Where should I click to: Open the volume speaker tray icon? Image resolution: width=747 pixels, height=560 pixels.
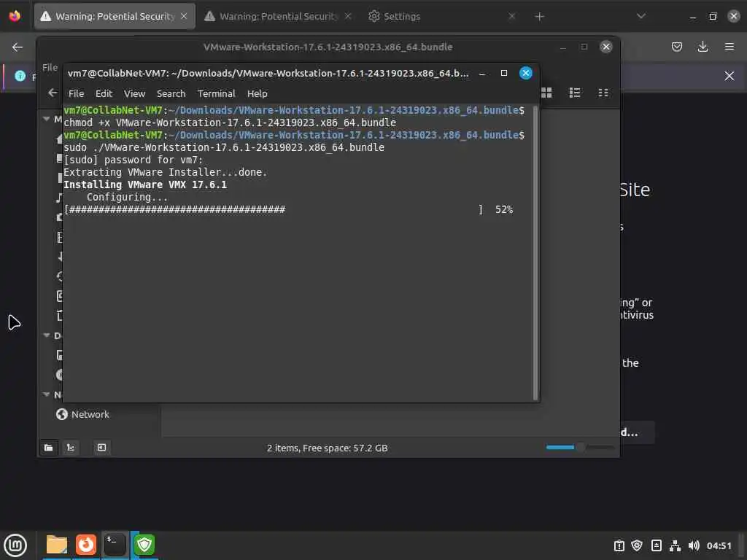point(694,545)
